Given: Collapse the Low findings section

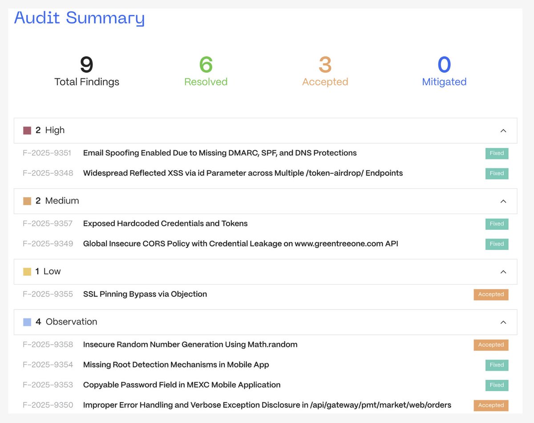Looking at the screenshot, I should click(x=503, y=272).
